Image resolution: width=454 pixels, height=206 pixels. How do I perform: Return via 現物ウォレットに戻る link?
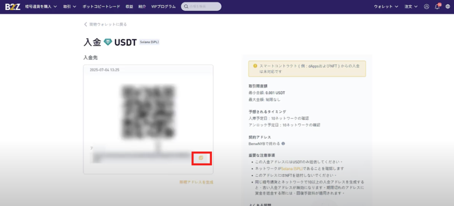[x=106, y=24]
